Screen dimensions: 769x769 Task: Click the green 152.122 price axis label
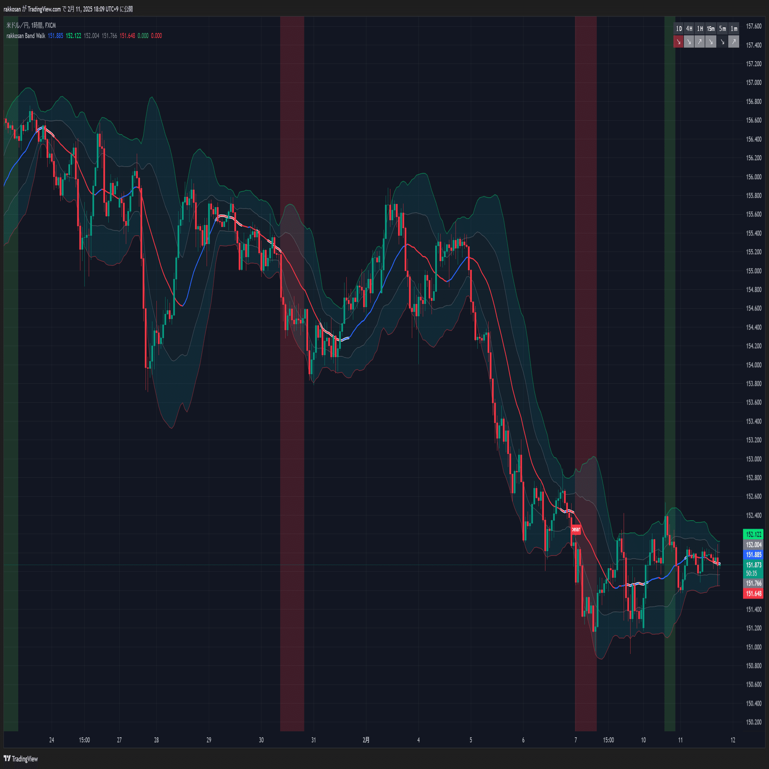[x=753, y=534]
